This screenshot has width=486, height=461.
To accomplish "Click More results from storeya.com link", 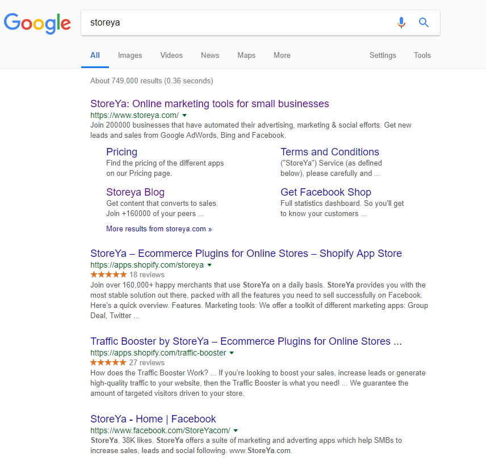I will tap(159, 229).
